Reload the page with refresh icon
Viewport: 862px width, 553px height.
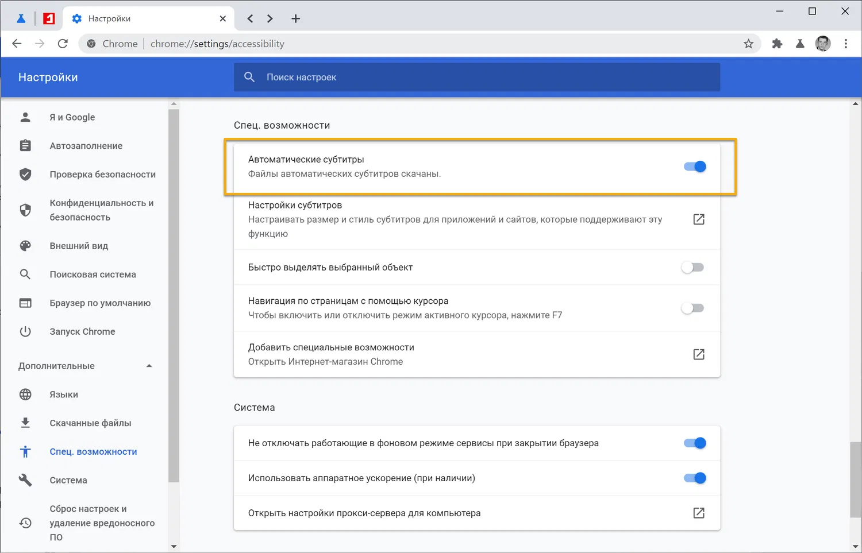click(63, 44)
